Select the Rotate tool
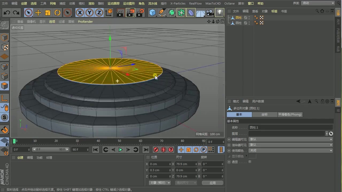This screenshot has width=342, height=192. [x=58, y=13]
